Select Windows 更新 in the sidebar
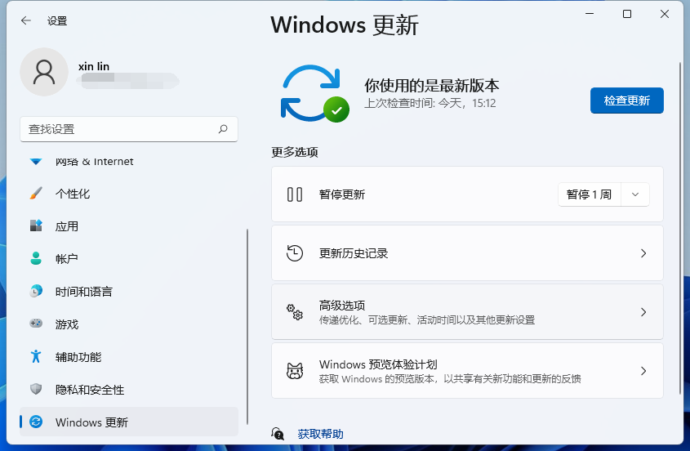The image size is (690, 451). click(91, 422)
